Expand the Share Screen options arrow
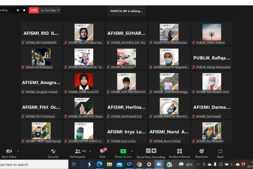253x169 pixels. (132, 151)
